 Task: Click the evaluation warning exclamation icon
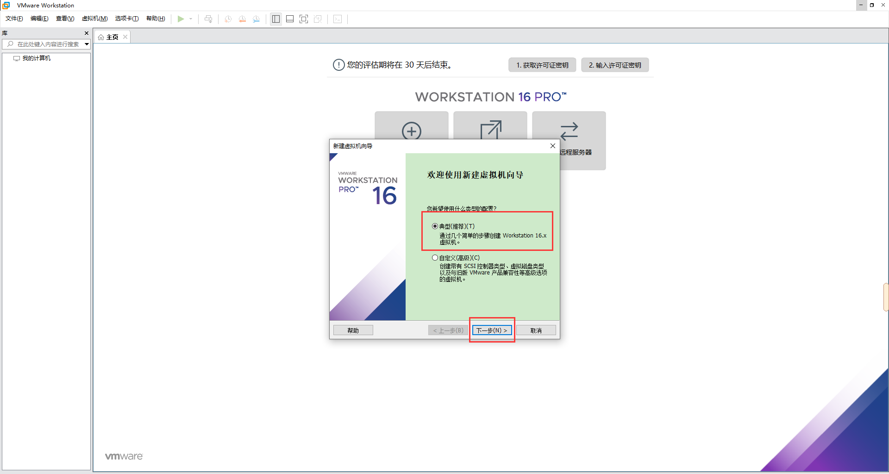(x=339, y=65)
